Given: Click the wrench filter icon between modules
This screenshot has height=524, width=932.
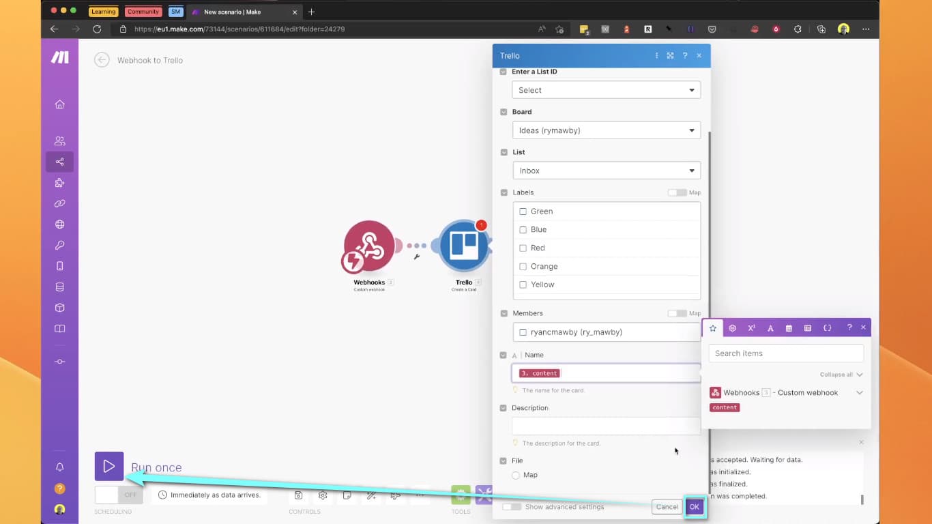Looking at the screenshot, I should coord(416,257).
